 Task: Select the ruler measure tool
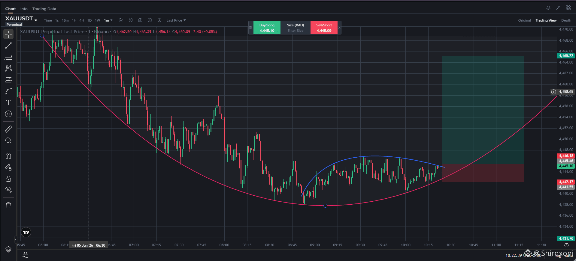tap(8, 129)
